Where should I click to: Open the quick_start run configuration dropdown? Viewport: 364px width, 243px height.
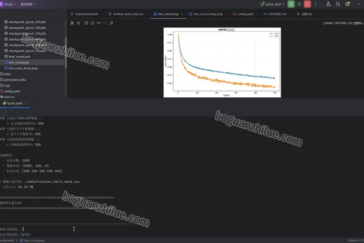click(272, 4)
